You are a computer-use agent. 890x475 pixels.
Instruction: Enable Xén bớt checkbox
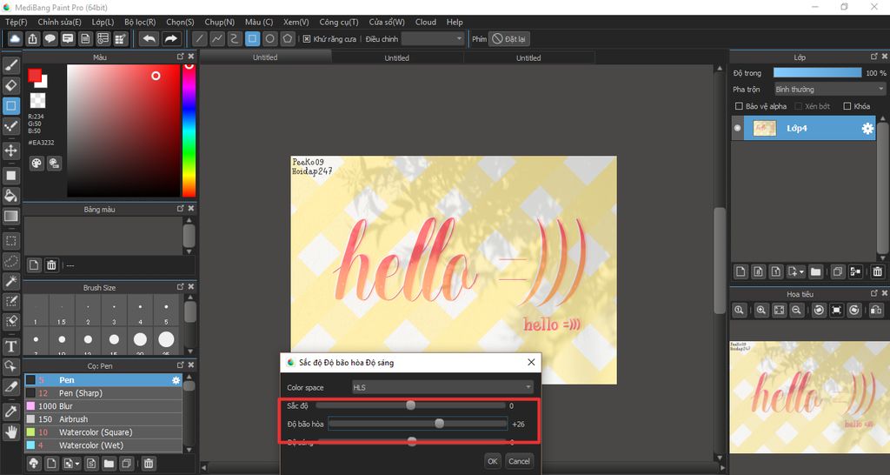tap(798, 106)
